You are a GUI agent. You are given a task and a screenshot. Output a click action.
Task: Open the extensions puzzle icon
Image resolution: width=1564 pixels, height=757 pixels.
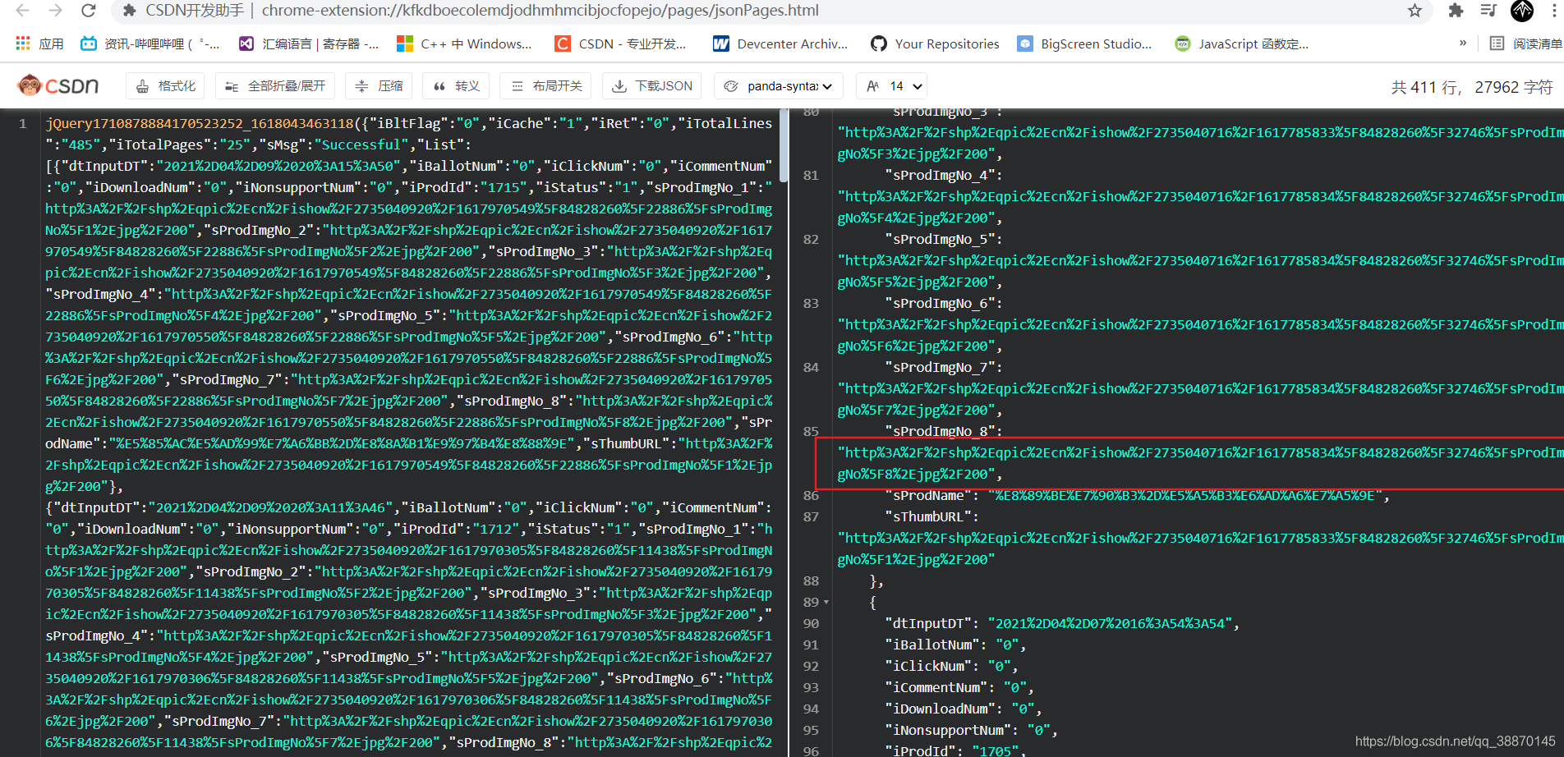[x=1456, y=11]
